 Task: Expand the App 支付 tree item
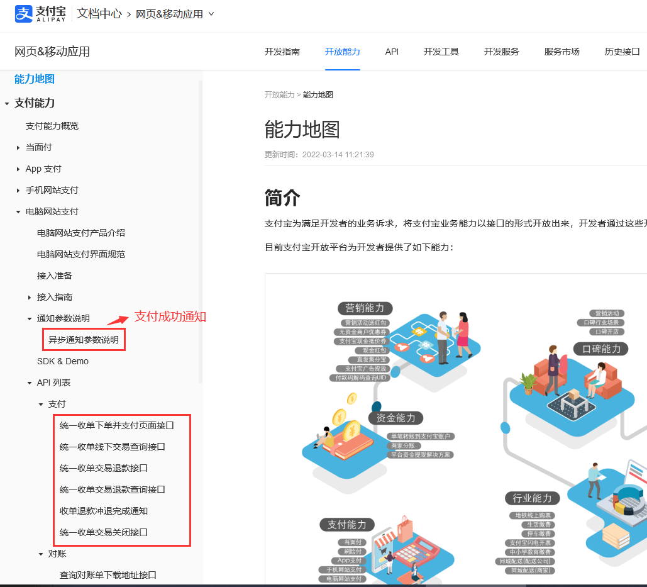click(18, 169)
